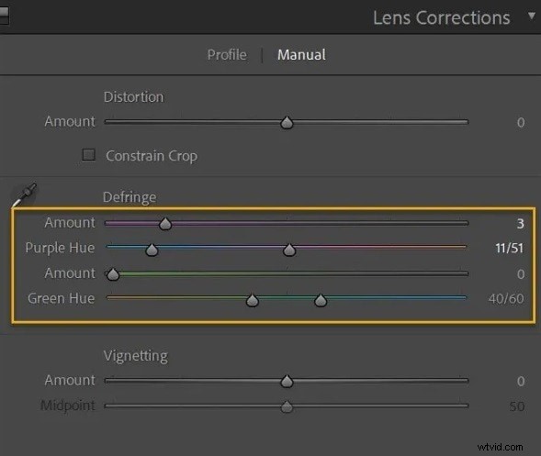Enable the Constrain Crop checkbox
Screen dimensions: 541x456
pyautogui.click(x=89, y=155)
